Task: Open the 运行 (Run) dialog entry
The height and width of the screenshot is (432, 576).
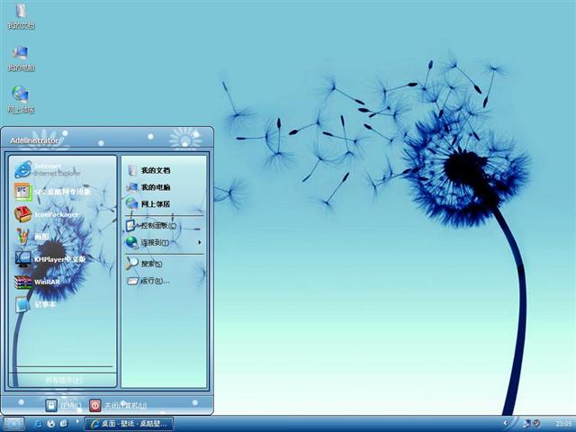Action: point(152,281)
